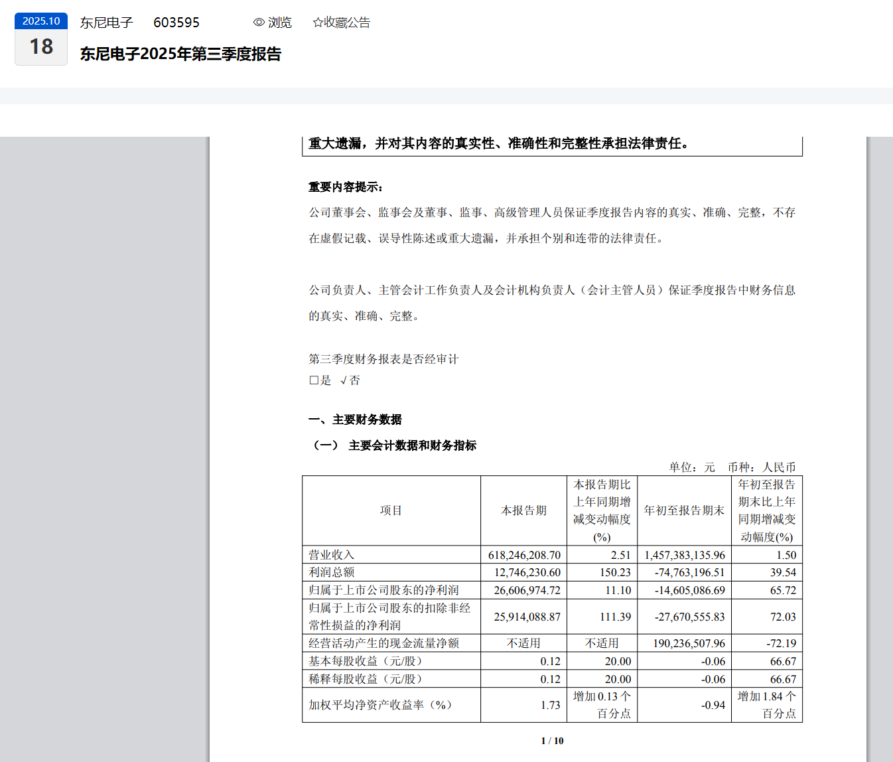
Task: Click the text 第三季度财务报表是否经审计
Action: coord(383,359)
